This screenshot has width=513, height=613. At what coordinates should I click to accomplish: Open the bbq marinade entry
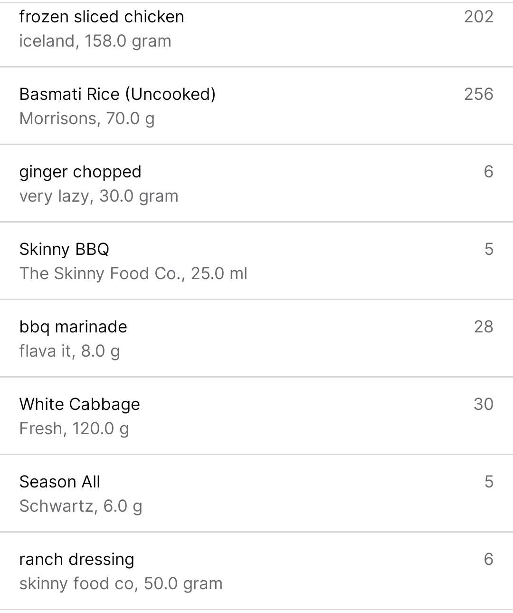[x=256, y=338]
